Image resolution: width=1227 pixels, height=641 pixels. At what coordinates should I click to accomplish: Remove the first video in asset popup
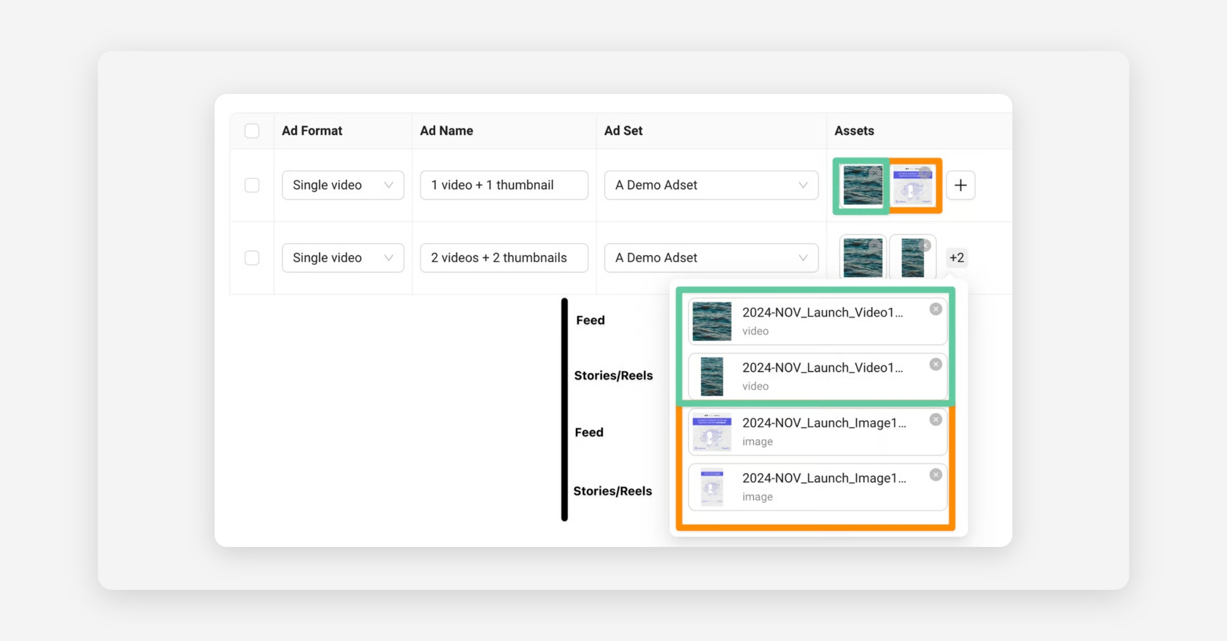pyautogui.click(x=936, y=309)
